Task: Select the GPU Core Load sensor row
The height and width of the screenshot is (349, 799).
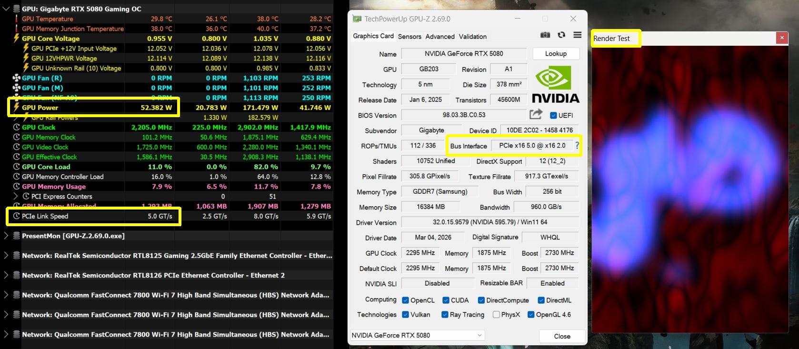Action: click(x=166, y=167)
